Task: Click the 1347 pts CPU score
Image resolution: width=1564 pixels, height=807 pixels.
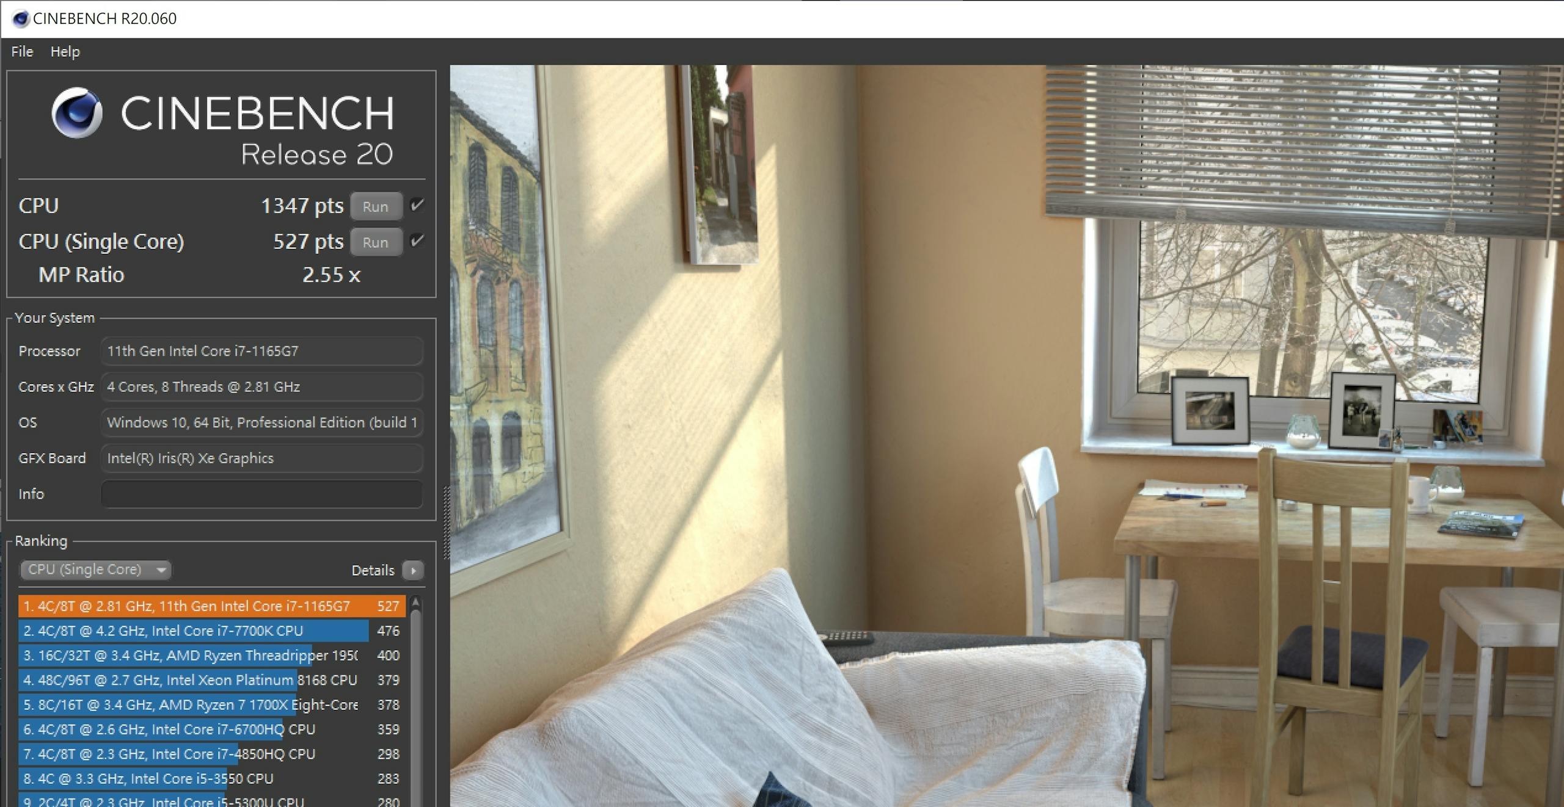Action: tap(302, 206)
